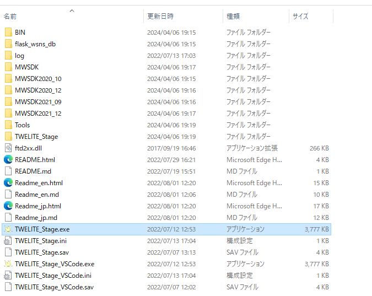Click the ftd2xx.dll file icon
This screenshot has width=372, height=296.
pyautogui.click(x=8, y=148)
